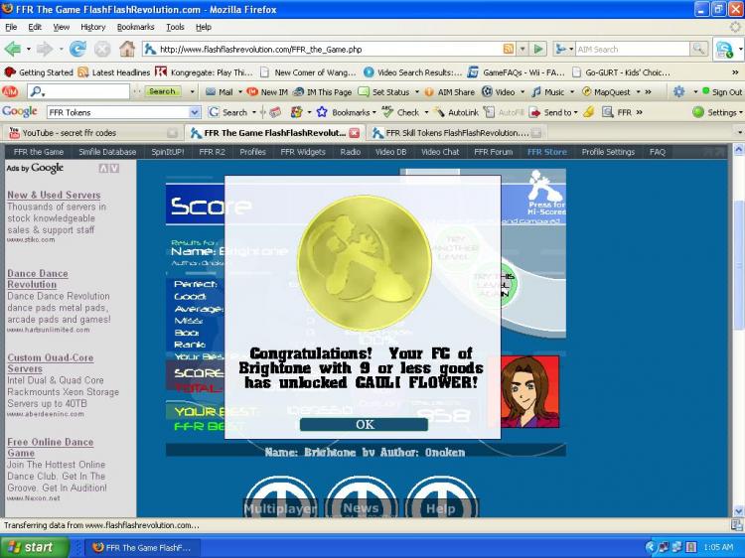This screenshot has height=558, width=745.
Task: Click the page vertical scrollbar down arrow
Action: click(x=738, y=511)
